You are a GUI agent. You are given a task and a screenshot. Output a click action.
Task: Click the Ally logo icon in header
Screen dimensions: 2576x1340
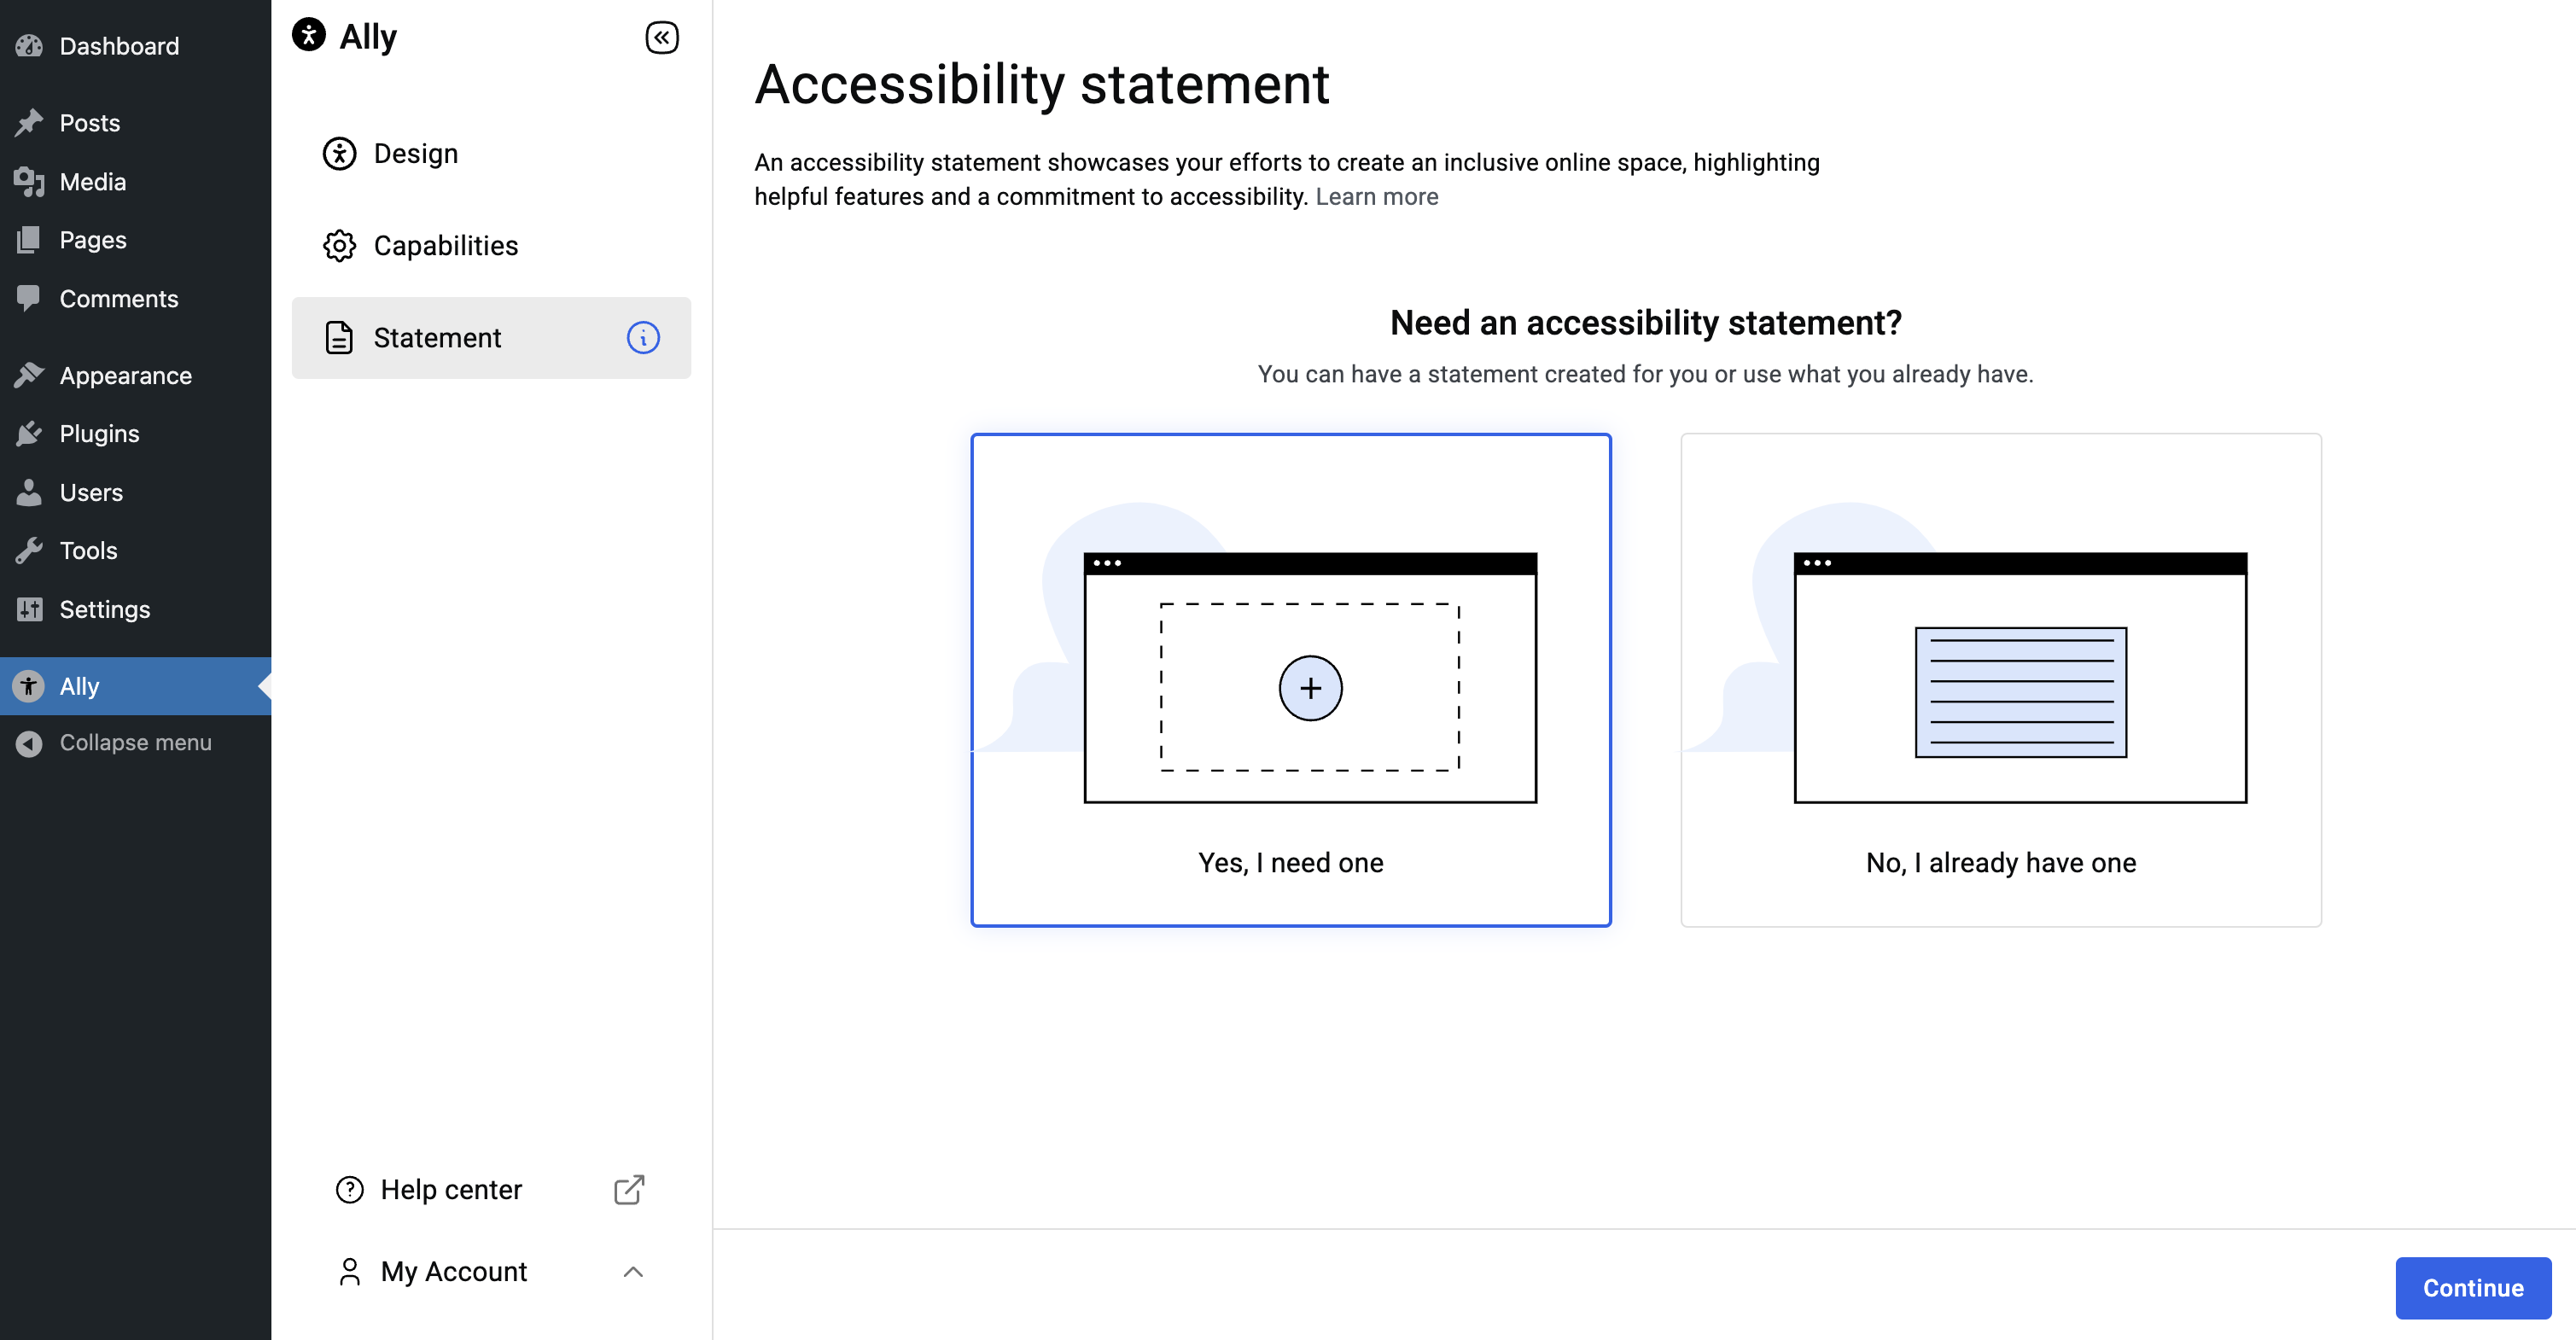[x=309, y=35]
